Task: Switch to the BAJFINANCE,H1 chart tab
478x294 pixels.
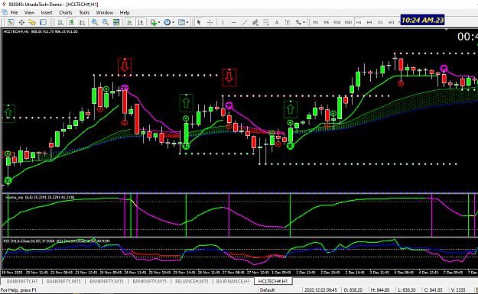Action: 233,281
